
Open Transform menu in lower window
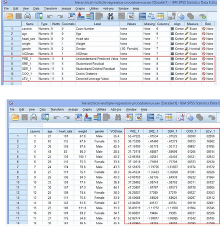(x=57, y=110)
